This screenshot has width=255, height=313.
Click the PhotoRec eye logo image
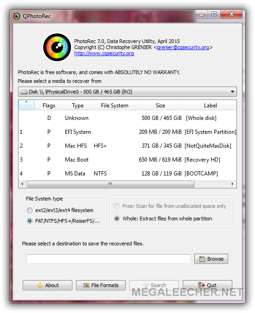(x=57, y=47)
